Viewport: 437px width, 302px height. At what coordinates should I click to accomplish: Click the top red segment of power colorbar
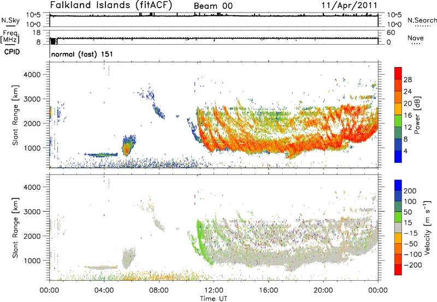click(398, 74)
